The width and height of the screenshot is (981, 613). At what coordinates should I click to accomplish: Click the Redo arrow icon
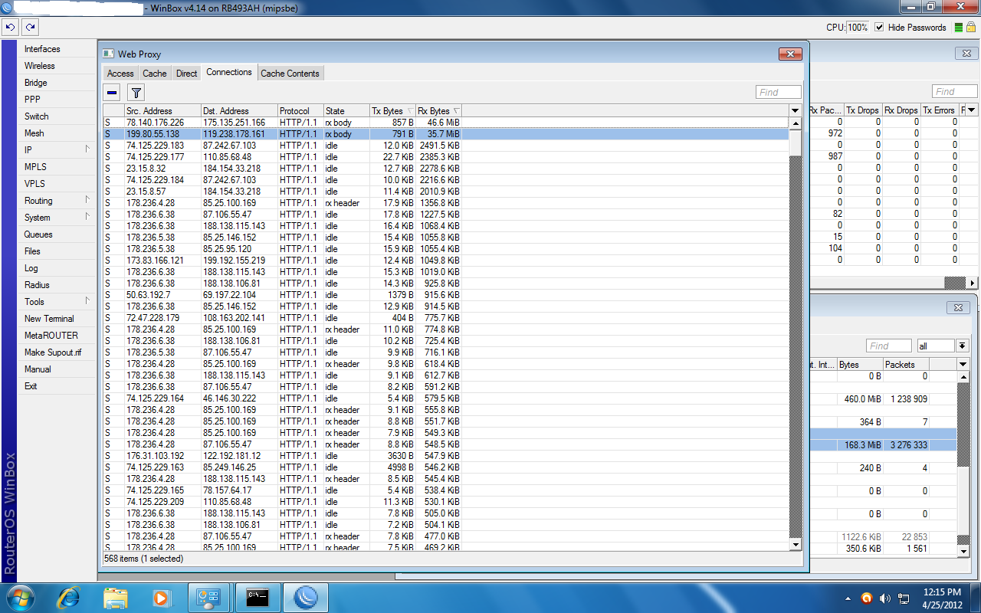[30, 27]
